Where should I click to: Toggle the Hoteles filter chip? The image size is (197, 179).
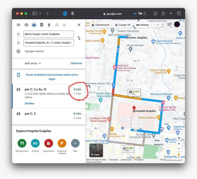tap(142, 25)
